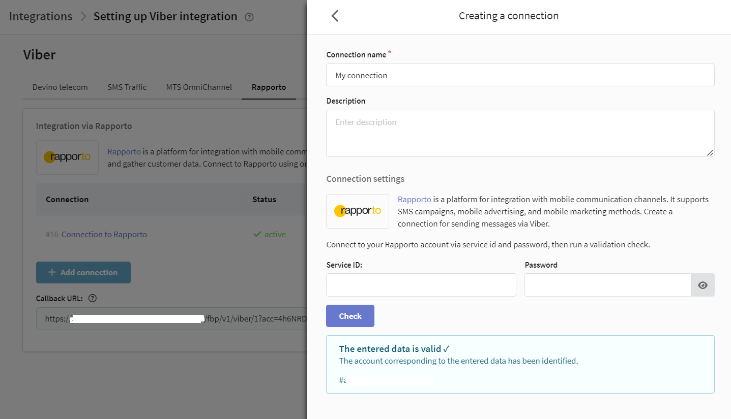Click the Description text area
The width and height of the screenshot is (731, 419).
tap(520, 133)
